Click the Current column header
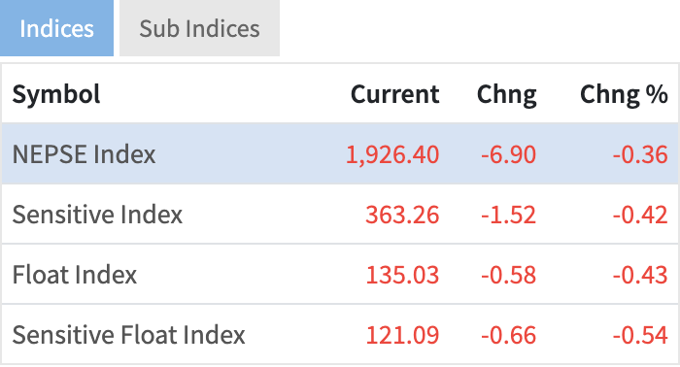Screen dimensions: 680x367 point(395,94)
